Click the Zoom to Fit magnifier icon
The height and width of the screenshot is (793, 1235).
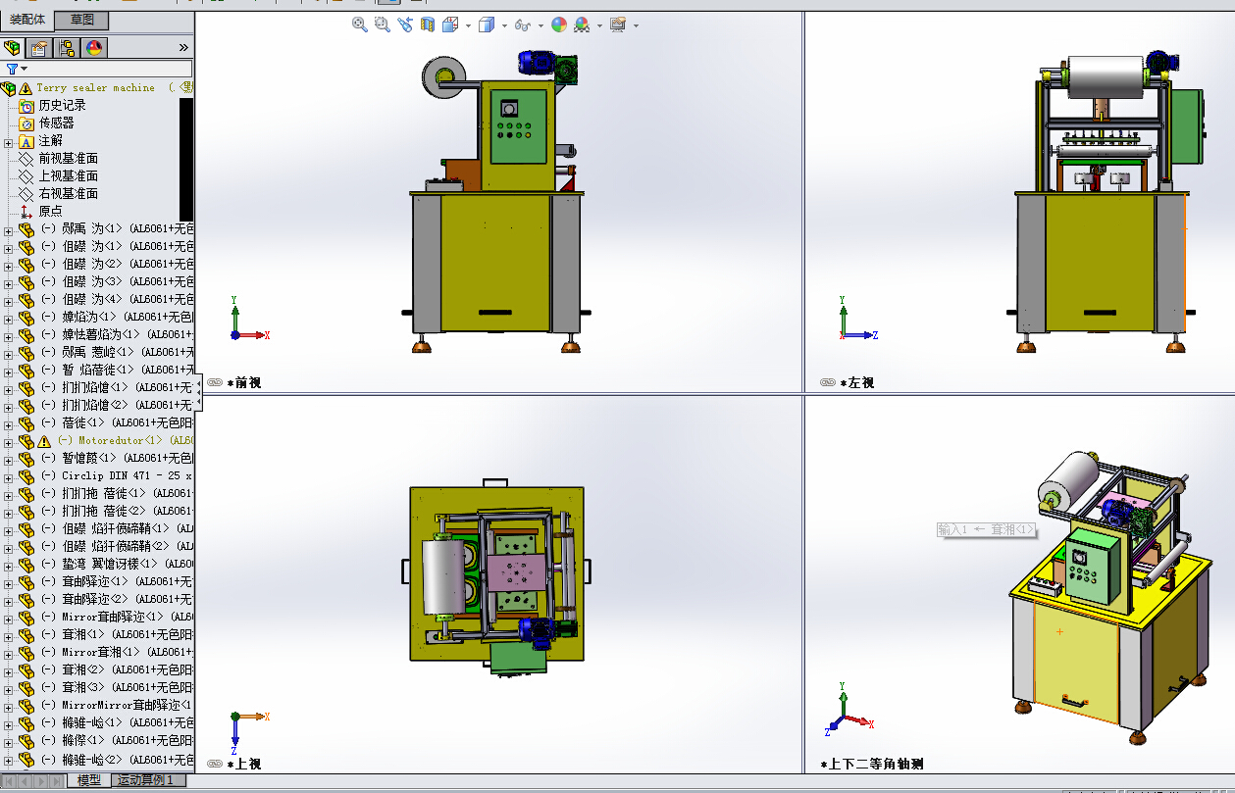coord(360,25)
